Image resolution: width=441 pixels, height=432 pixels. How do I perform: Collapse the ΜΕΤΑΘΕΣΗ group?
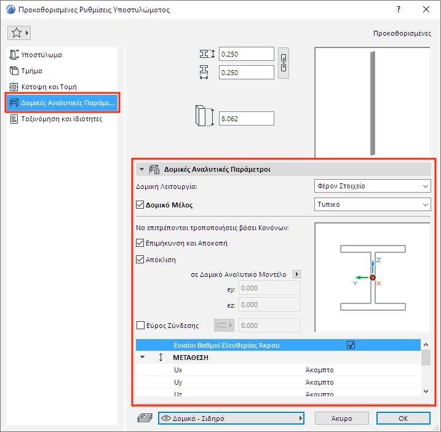pyautogui.click(x=142, y=357)
